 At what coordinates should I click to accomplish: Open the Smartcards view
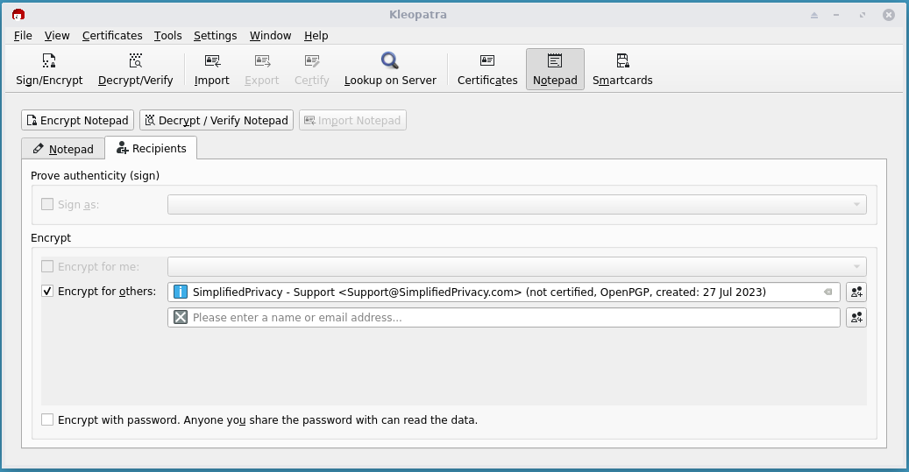click(622, 69)
